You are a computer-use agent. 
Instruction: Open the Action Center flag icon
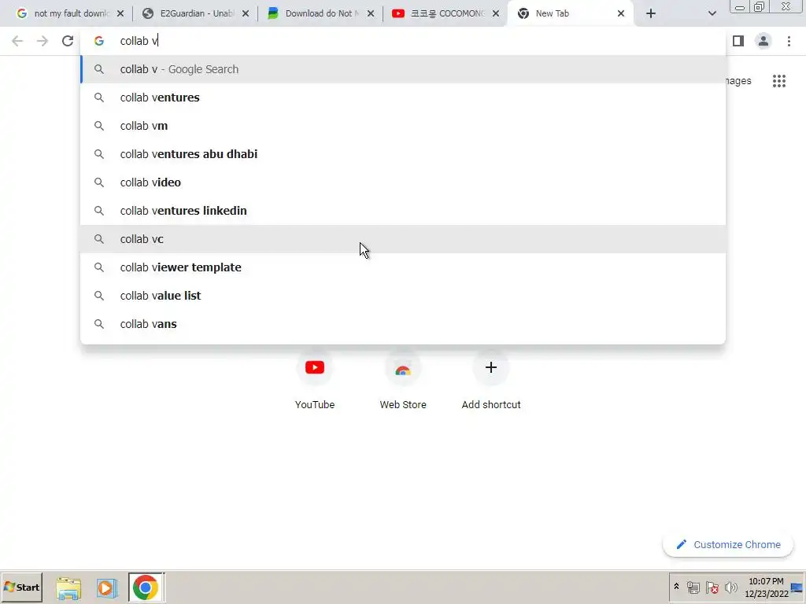click(712, 587)
